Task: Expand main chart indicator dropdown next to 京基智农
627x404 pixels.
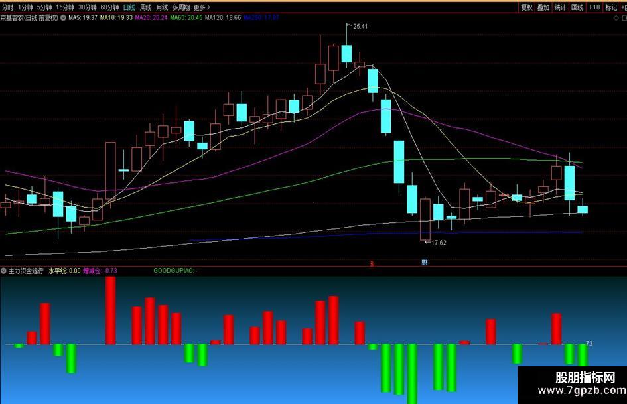Action: tap(63, 18)
